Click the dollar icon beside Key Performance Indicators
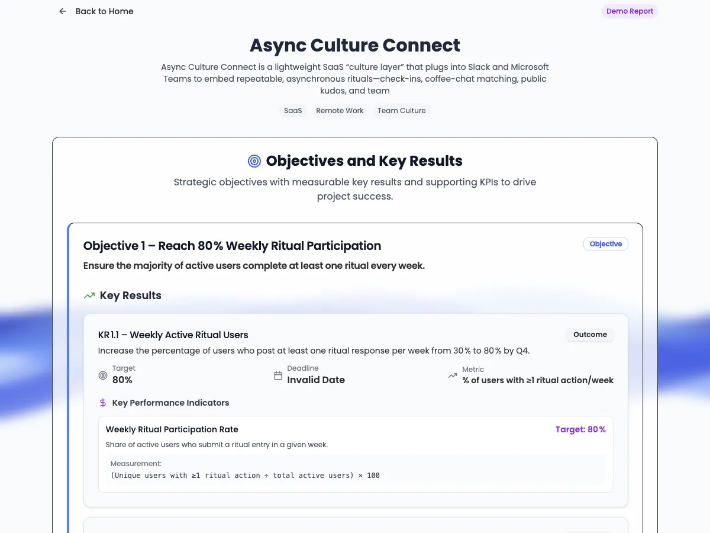Image resolution: width=710 pixels, height=533 pixels. 103,403
